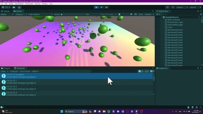Select the log entry with message 2
203x114 pixels.
pyautogui.click(x=76, y=88)
